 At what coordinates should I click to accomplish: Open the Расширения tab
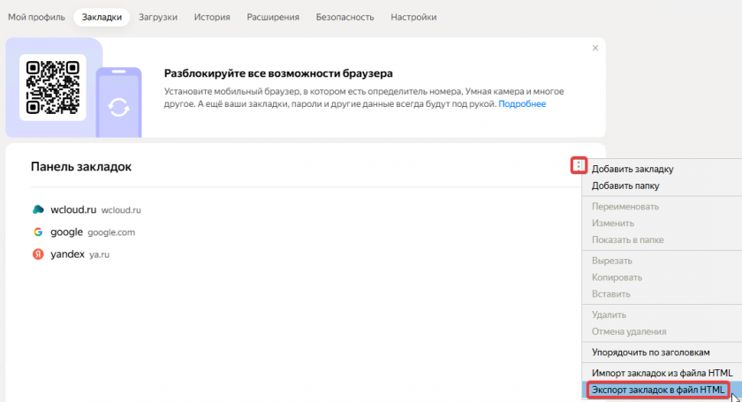[x=273, y=17]
